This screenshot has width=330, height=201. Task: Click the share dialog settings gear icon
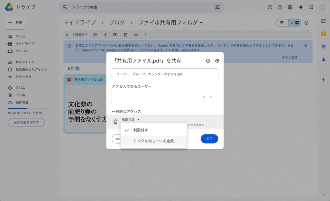click(217, 61)
